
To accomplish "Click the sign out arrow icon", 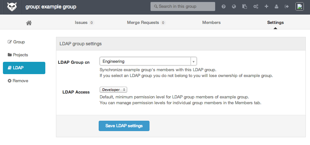I will [287, 6].
